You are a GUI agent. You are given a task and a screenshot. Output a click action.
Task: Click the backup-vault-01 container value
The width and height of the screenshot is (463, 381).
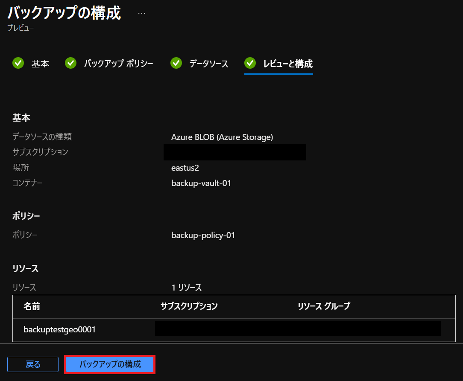click(x=201, y=183)
